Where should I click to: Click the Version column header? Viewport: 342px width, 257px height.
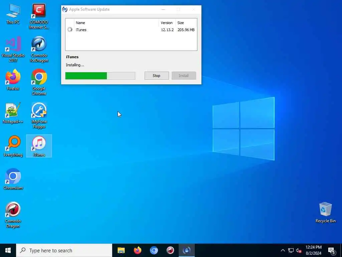coord(167,23)
